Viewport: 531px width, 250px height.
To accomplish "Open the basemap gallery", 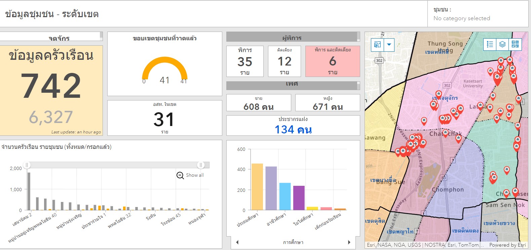I will click(x=515, y=44).
